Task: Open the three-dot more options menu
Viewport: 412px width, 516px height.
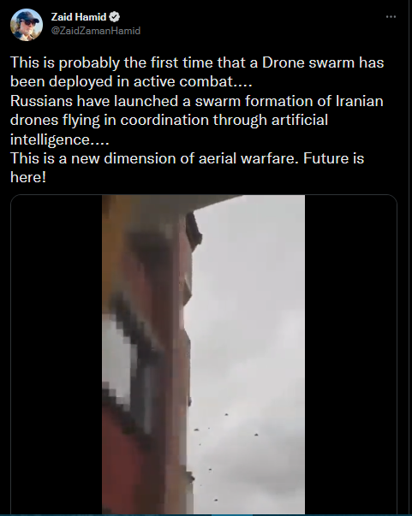Action: [391, 17]
